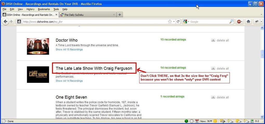Click the Google search engine icon

(185, 21)
